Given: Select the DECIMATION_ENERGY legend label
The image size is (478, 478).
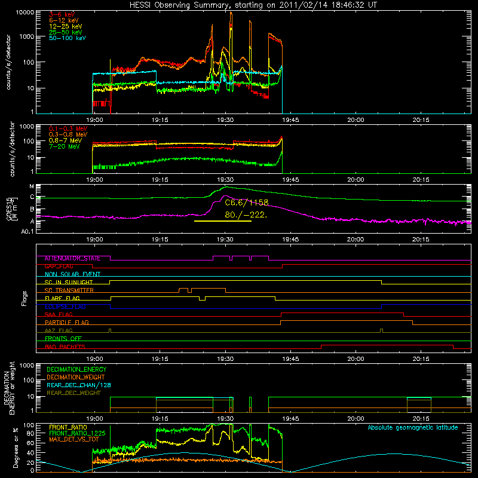Looking at the screenshot, I should point(76,369).
